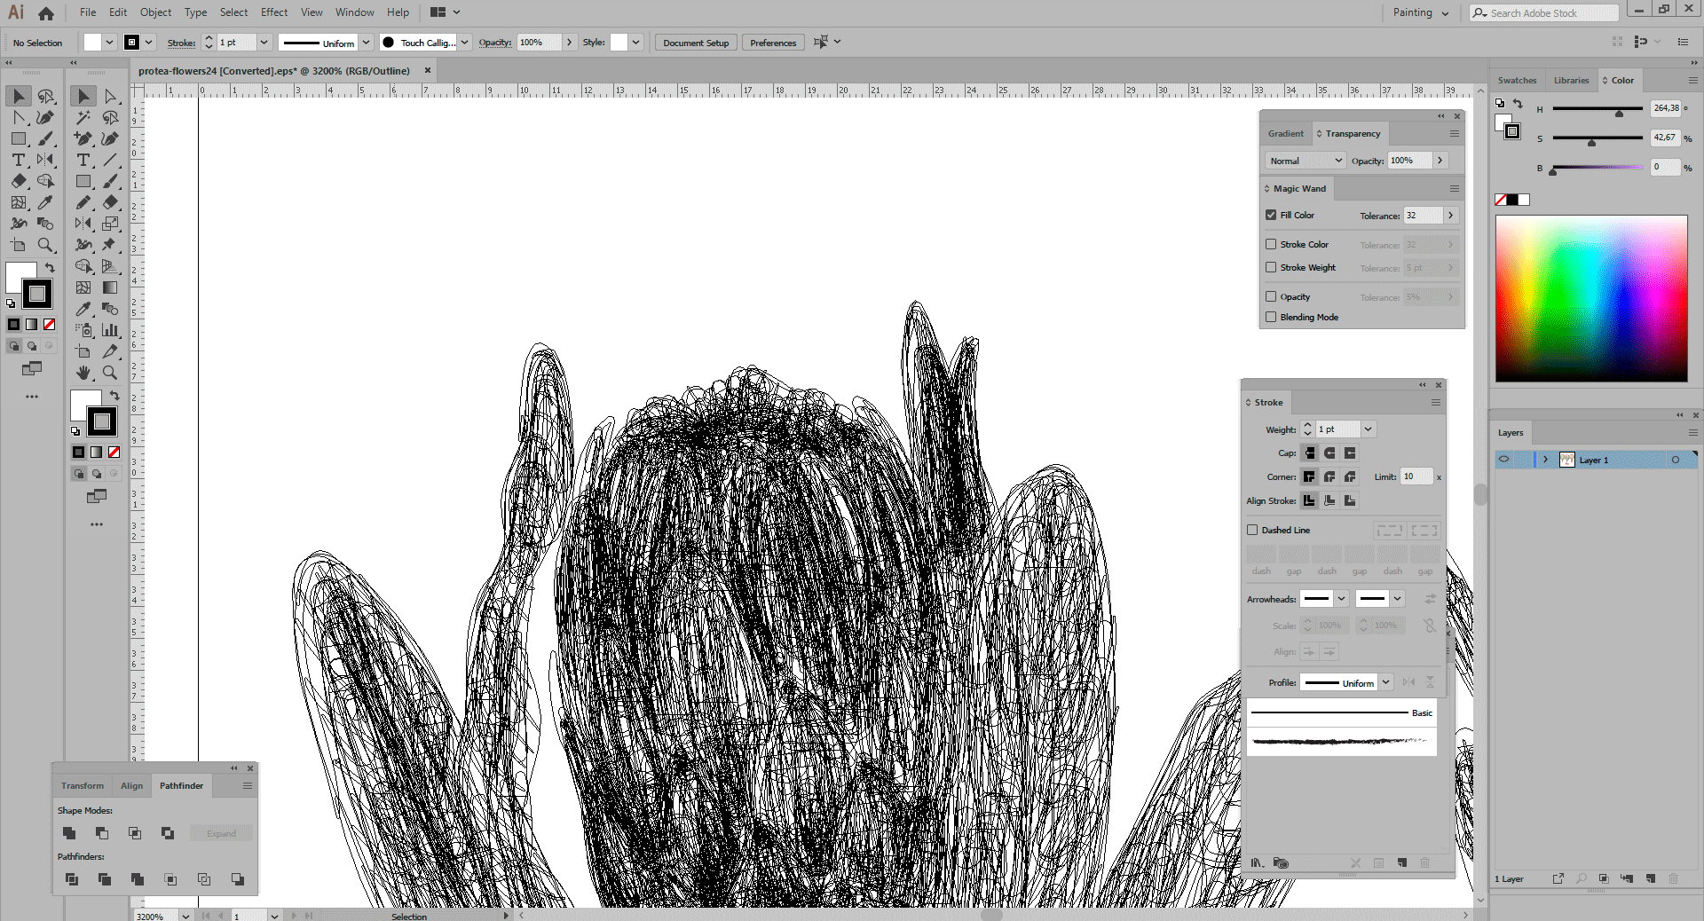
Task: Switch to the Swatches tab
Action: tap(1517, 81)
